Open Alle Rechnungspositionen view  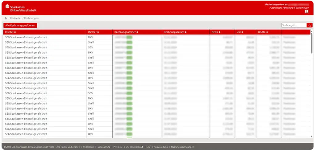click(x=20, y=25)
